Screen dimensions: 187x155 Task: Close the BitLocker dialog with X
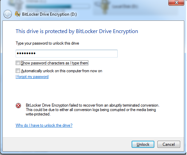click(x=176, y=3)
